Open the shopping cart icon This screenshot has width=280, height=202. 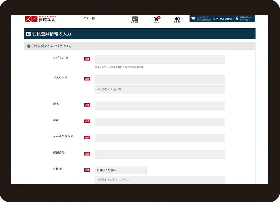point(156,19)
